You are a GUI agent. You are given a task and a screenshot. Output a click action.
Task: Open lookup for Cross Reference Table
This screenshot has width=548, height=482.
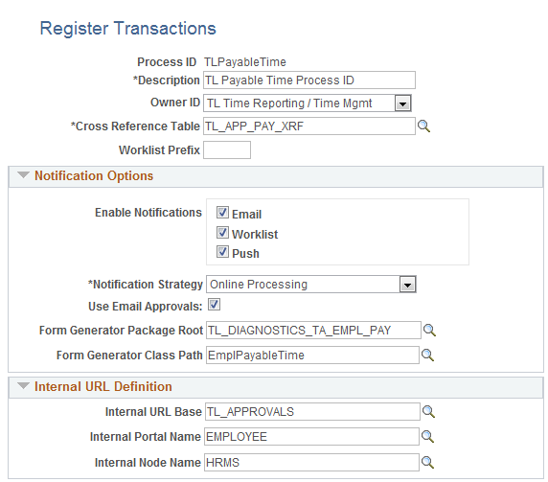pos(423,126)
